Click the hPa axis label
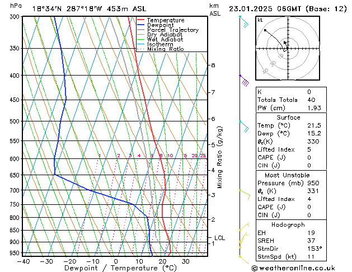 pyautogui.click(x=16, y=6)
